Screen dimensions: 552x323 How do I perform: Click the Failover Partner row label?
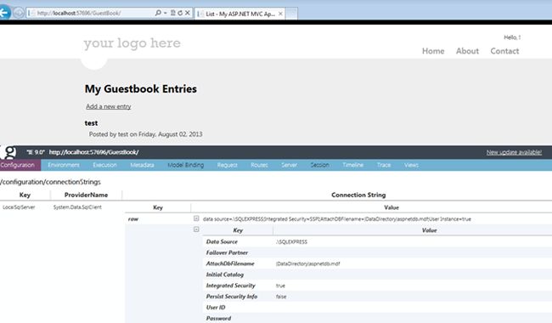pyautogui.click(x=227, y=252)
